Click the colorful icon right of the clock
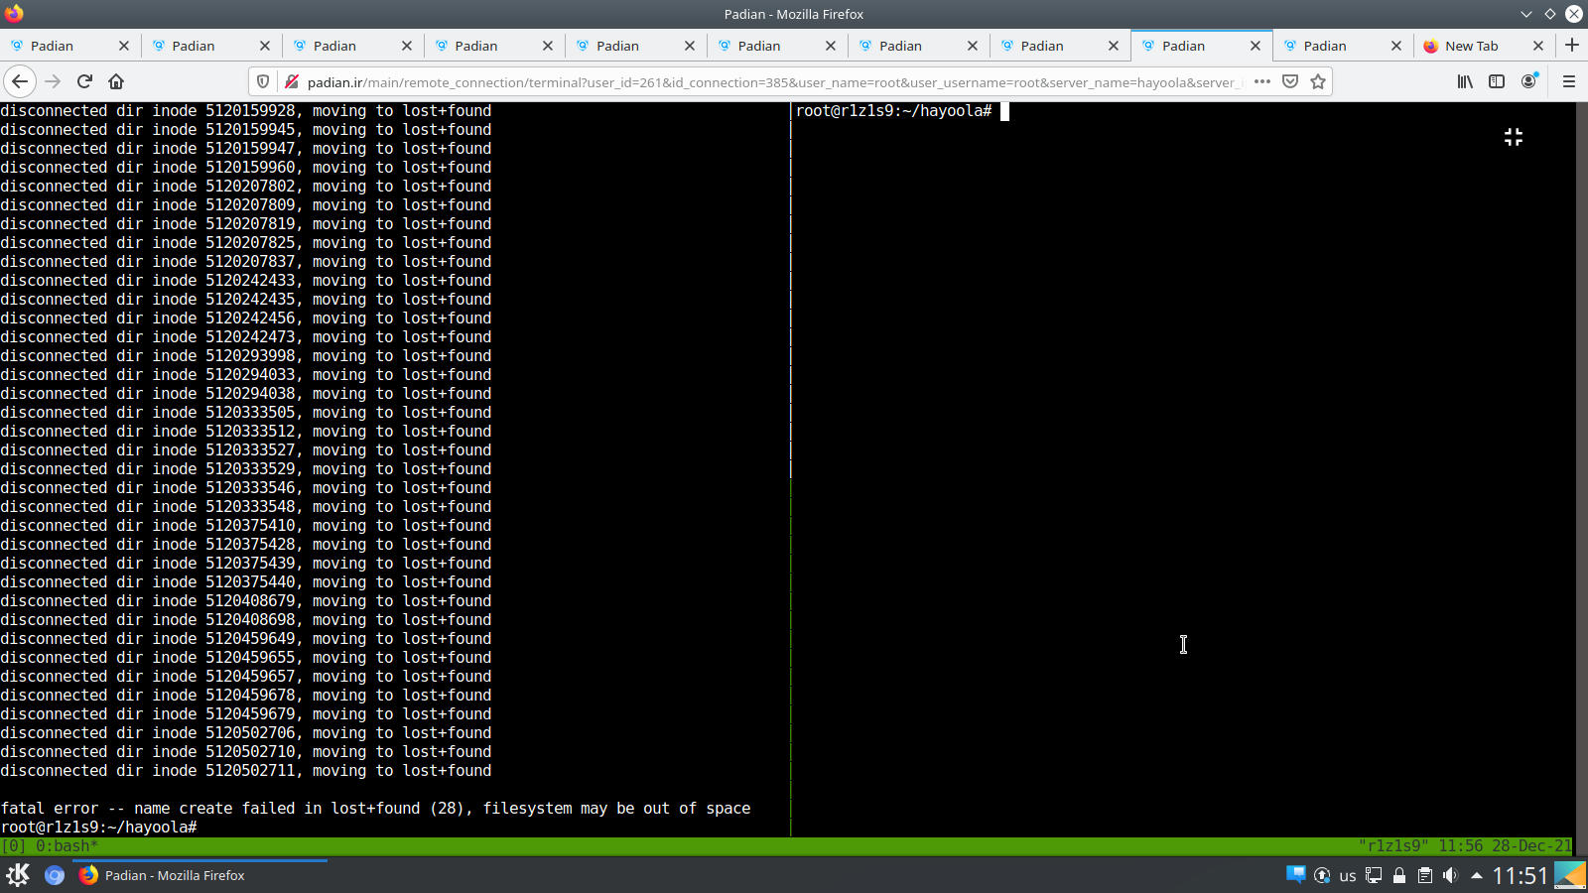This screenshot has width=1588, height=893. pos(1570,875)
